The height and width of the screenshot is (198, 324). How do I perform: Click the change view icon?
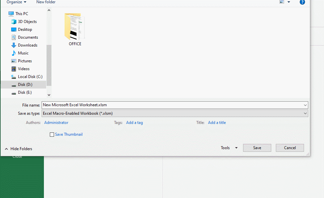(282, 2)
